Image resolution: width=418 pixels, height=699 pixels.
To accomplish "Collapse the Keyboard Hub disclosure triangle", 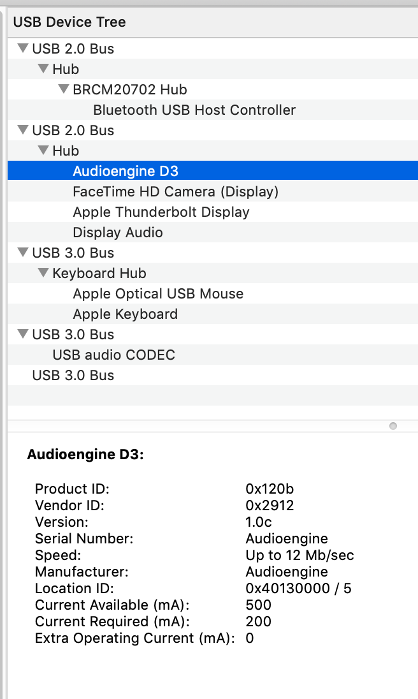I will coord(43,273).
